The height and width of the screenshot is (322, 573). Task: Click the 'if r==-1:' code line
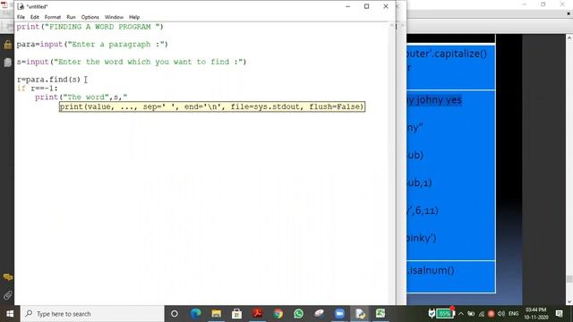tap(37, 89)
